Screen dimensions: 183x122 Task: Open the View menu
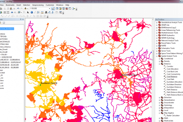pyautogui.click(x=2, y=5)
